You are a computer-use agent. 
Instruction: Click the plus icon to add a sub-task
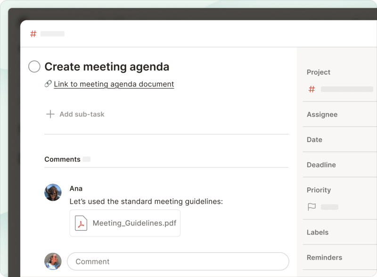click(x=50, y=114)
